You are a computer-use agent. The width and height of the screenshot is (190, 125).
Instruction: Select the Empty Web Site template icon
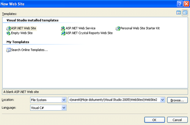[x=8, y=33]
